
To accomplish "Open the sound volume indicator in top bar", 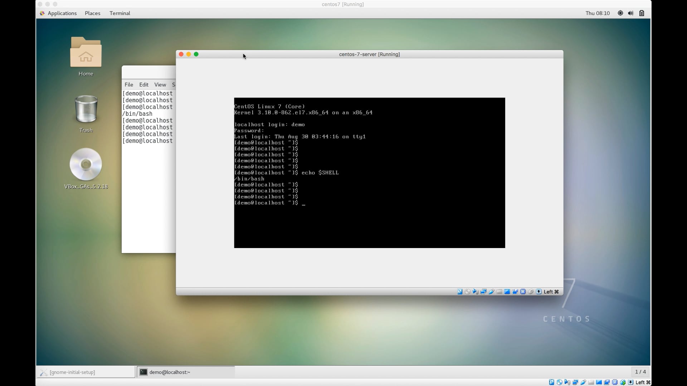I will (x=630, y=13).
